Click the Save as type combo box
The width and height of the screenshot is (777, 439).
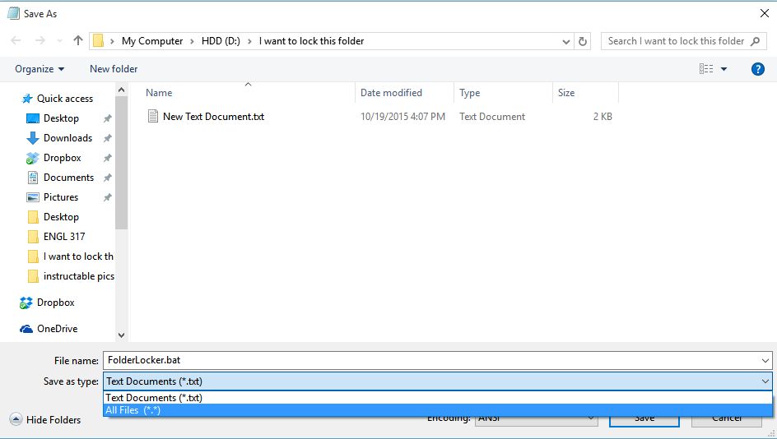pos(438,381)
